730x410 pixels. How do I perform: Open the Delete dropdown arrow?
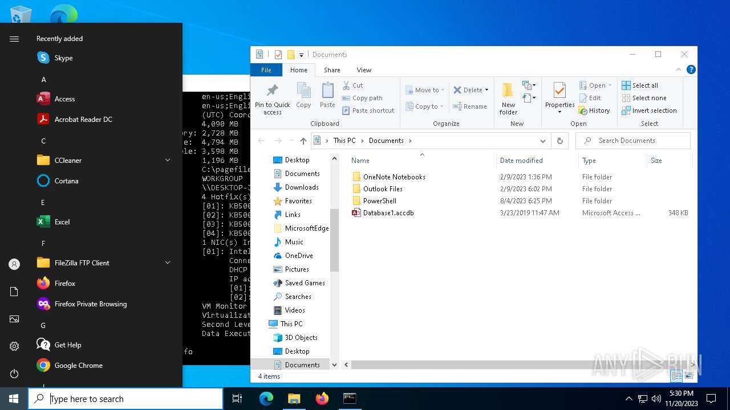point(486,90)
